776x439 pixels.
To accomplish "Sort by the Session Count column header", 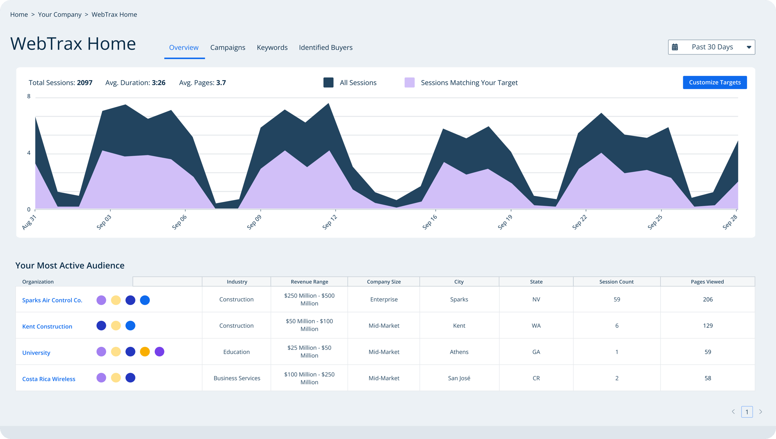I will tap(616, 282).
